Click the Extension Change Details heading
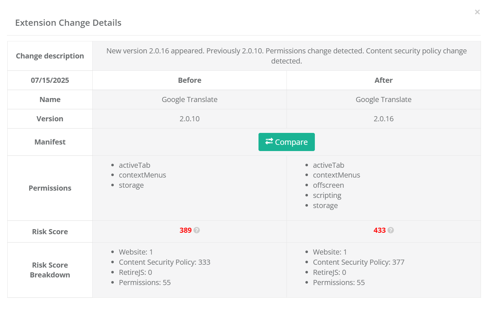Image resolution: width=489 pixels, height=313 pixels. (x=68, y=23)
